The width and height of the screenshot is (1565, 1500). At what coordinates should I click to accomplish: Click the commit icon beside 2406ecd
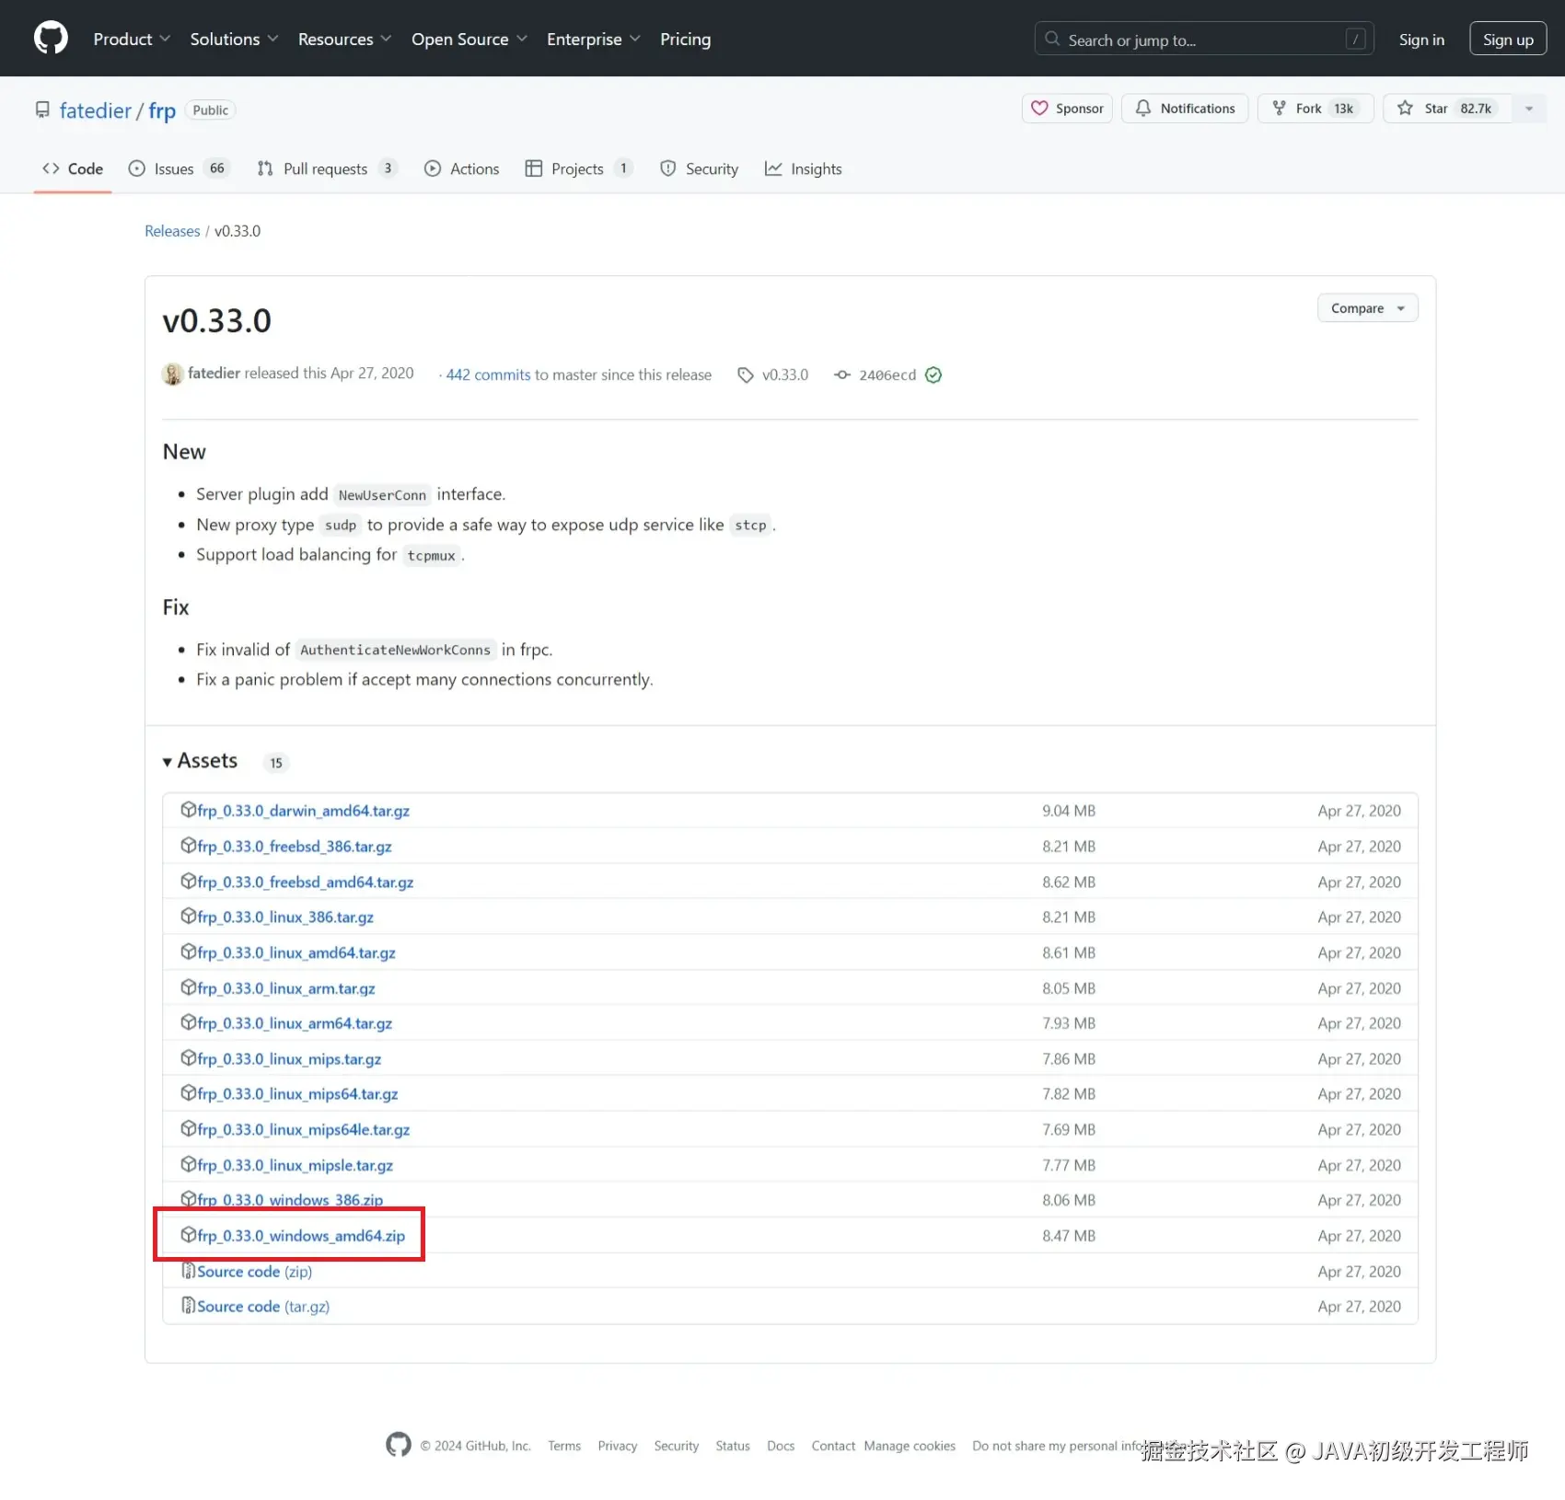click(842, 375)
